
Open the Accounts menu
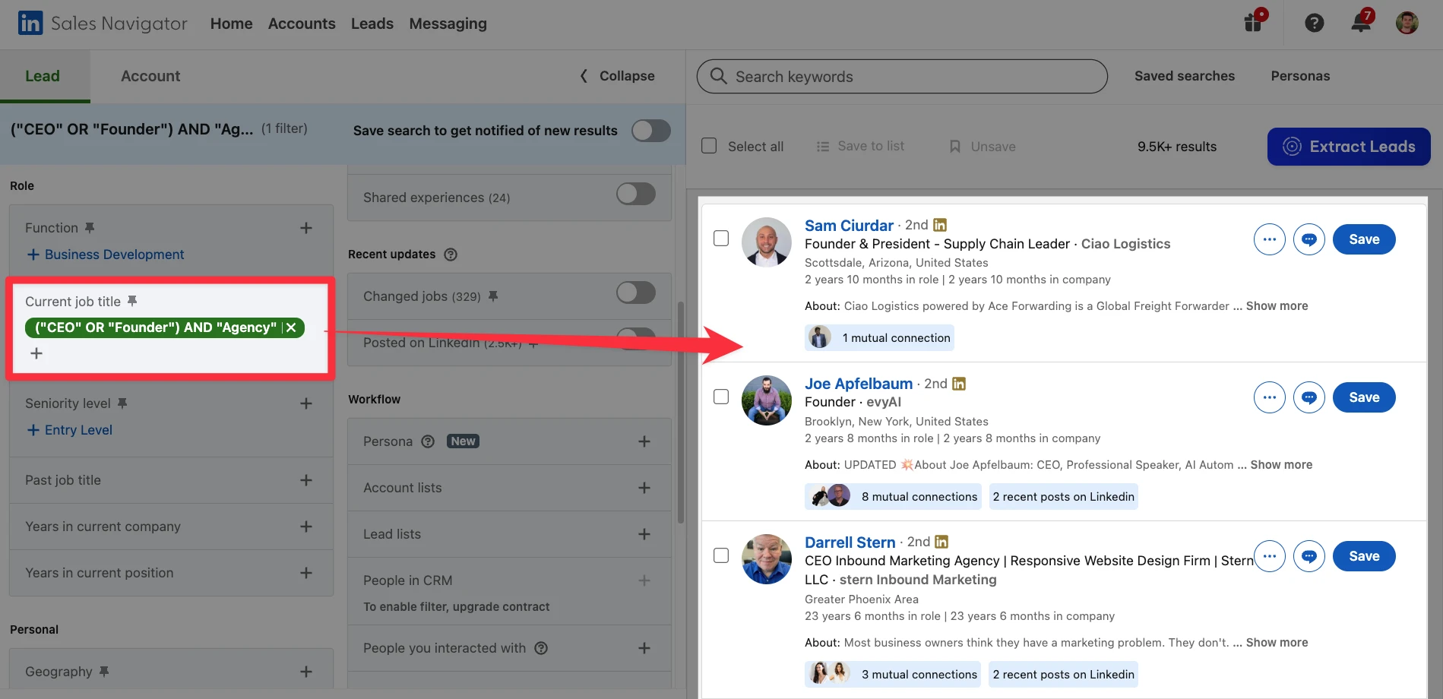coord(302,24)
